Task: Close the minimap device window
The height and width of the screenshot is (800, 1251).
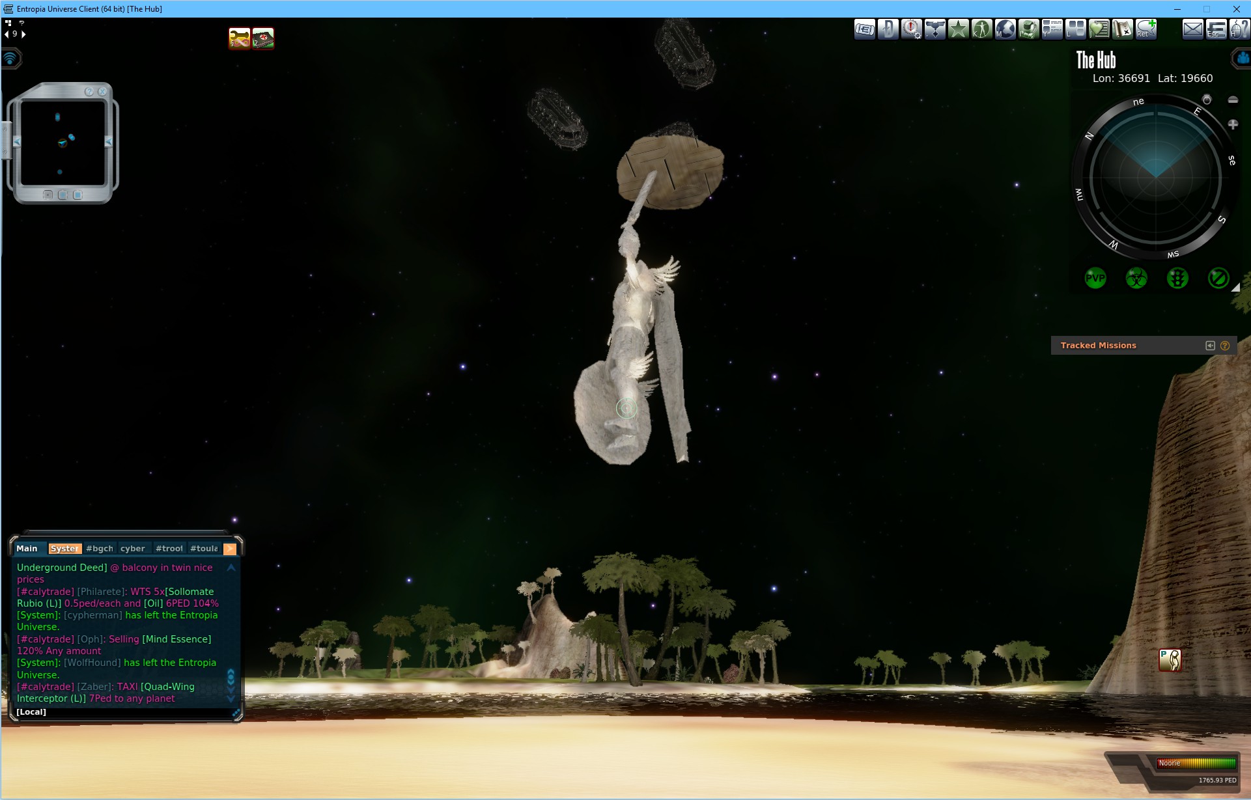Action: [102, 92]
